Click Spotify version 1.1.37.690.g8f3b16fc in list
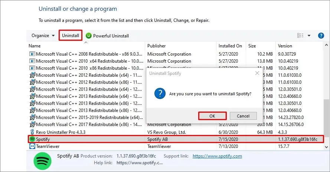 pyautogui.click(x=297, y=139)
